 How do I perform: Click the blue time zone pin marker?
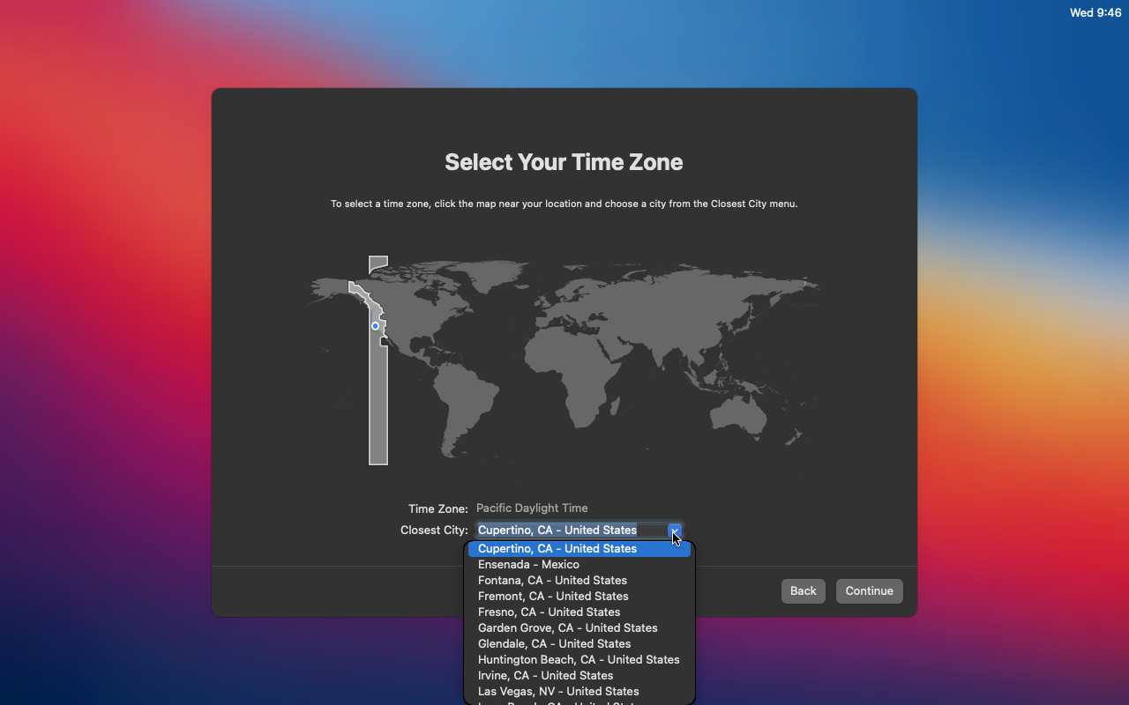(374, 326)
